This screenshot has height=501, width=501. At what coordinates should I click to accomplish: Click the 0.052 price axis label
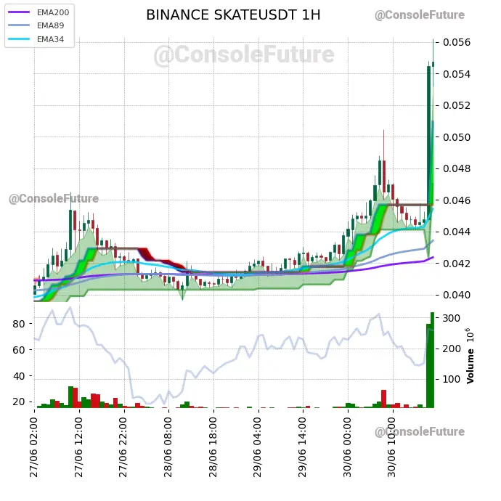pyautogui.click(x=457, y=105)
